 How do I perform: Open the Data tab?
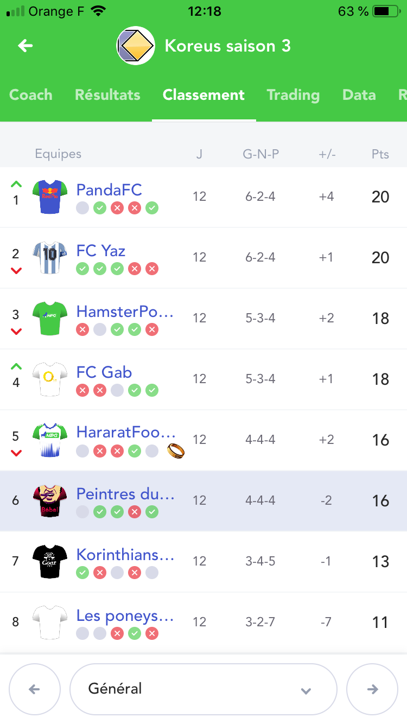359,95
